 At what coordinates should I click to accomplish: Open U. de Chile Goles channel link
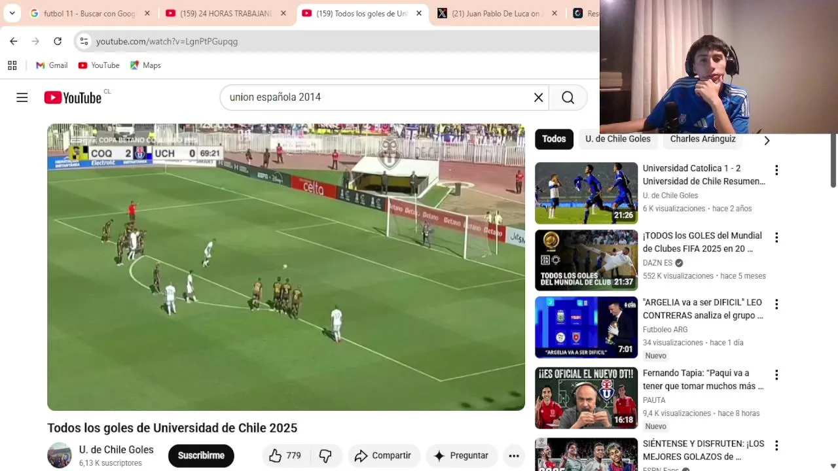[117, 450]
